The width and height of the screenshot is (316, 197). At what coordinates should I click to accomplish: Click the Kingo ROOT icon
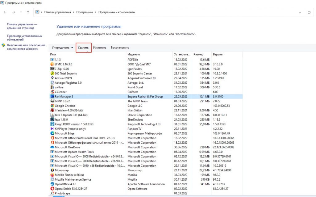tap(52, 124)
